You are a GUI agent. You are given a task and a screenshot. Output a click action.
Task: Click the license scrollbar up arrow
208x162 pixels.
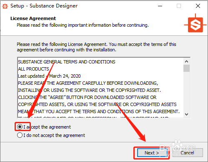pyautogui.click(x=186, y=61)
